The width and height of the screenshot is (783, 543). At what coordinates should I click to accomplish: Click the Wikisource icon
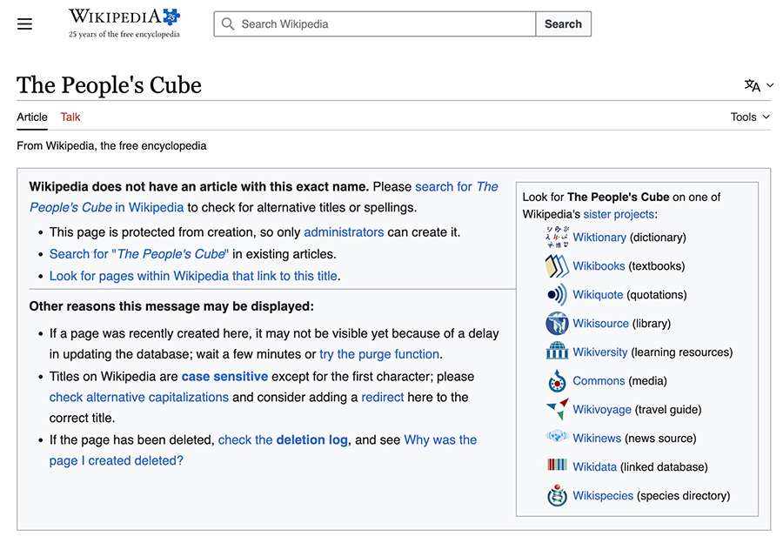click(x=557, y=323)
